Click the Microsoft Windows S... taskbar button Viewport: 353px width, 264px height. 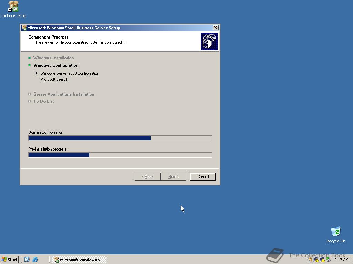(x=79, y=260)
